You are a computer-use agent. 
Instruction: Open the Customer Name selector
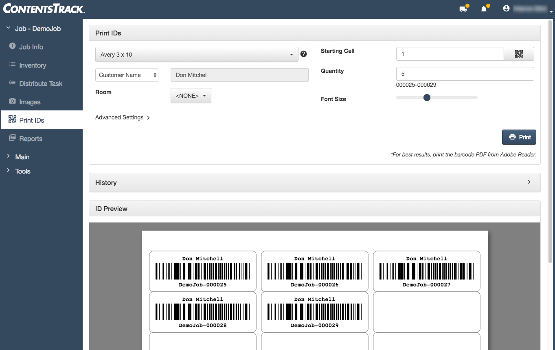127,75
